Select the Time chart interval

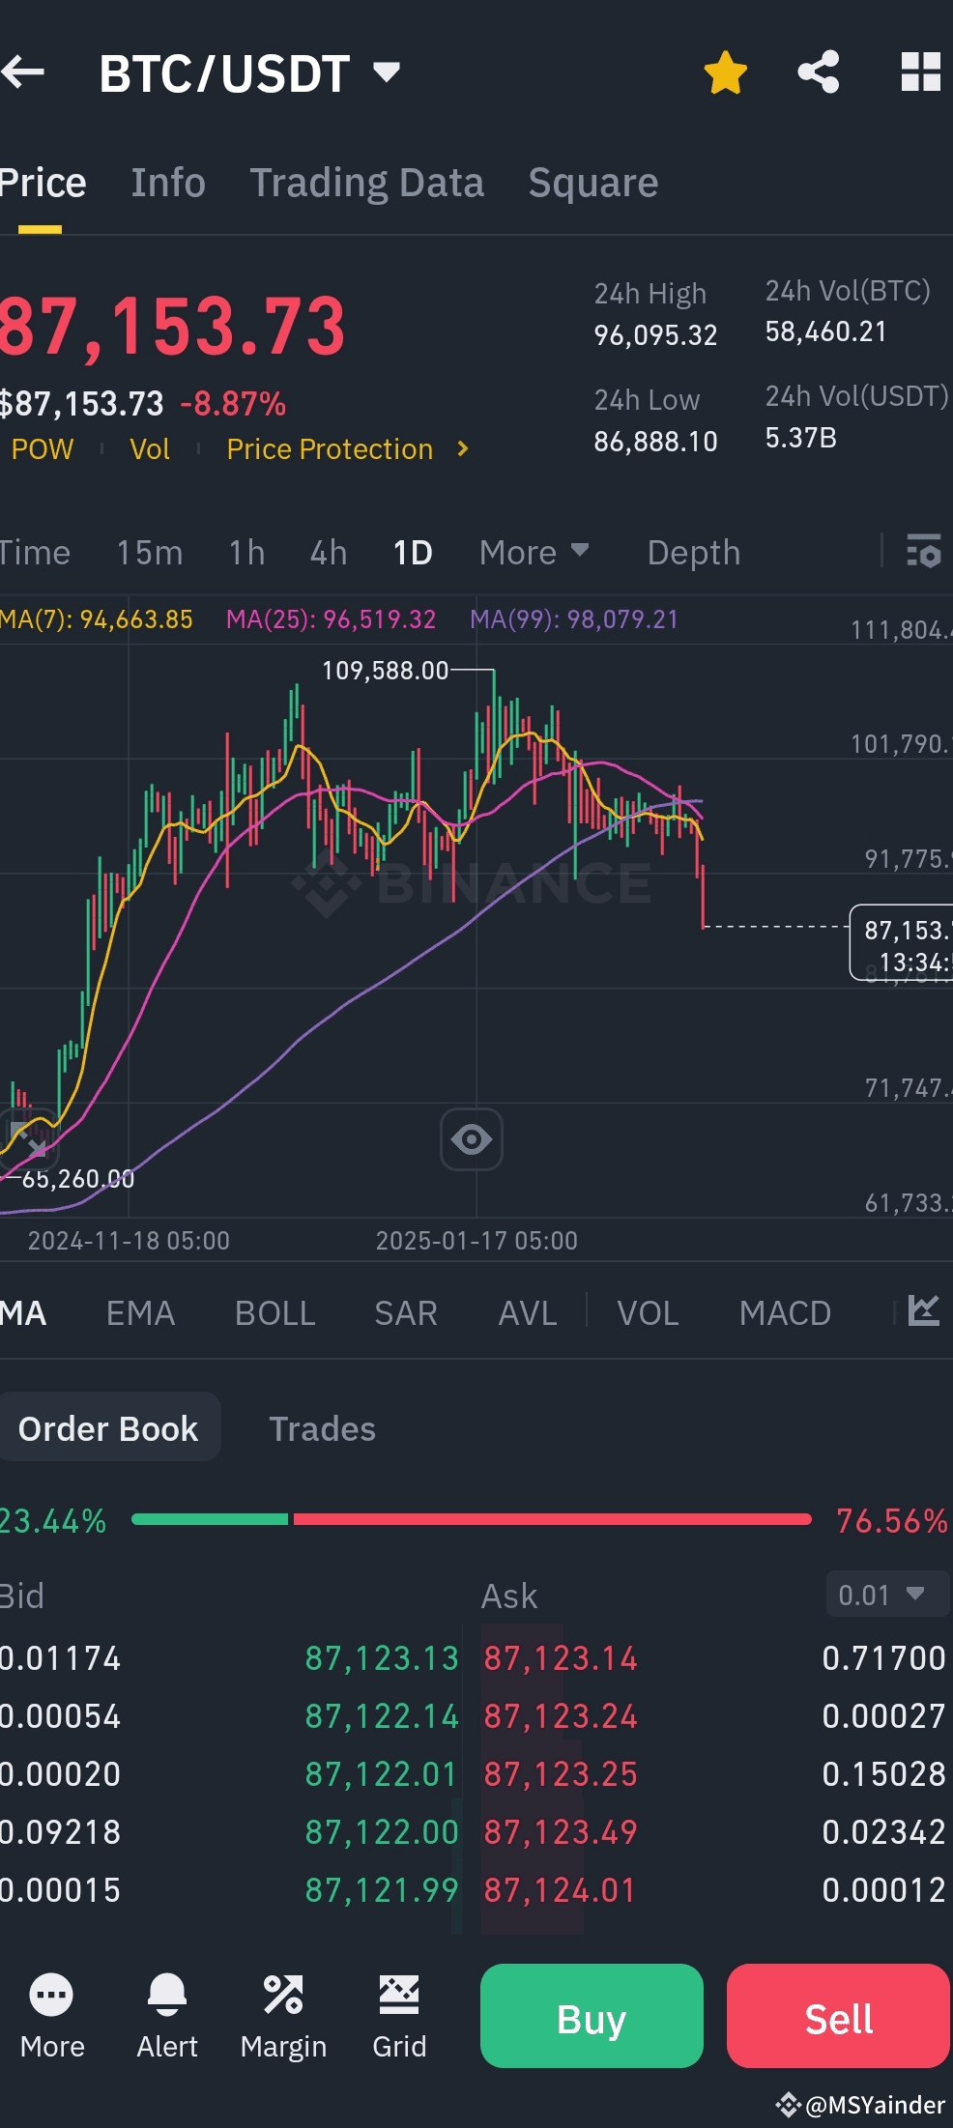click(35, 553)
